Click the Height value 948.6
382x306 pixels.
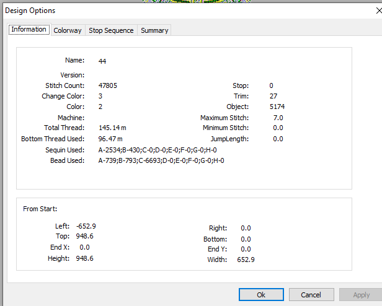point(84,258)
